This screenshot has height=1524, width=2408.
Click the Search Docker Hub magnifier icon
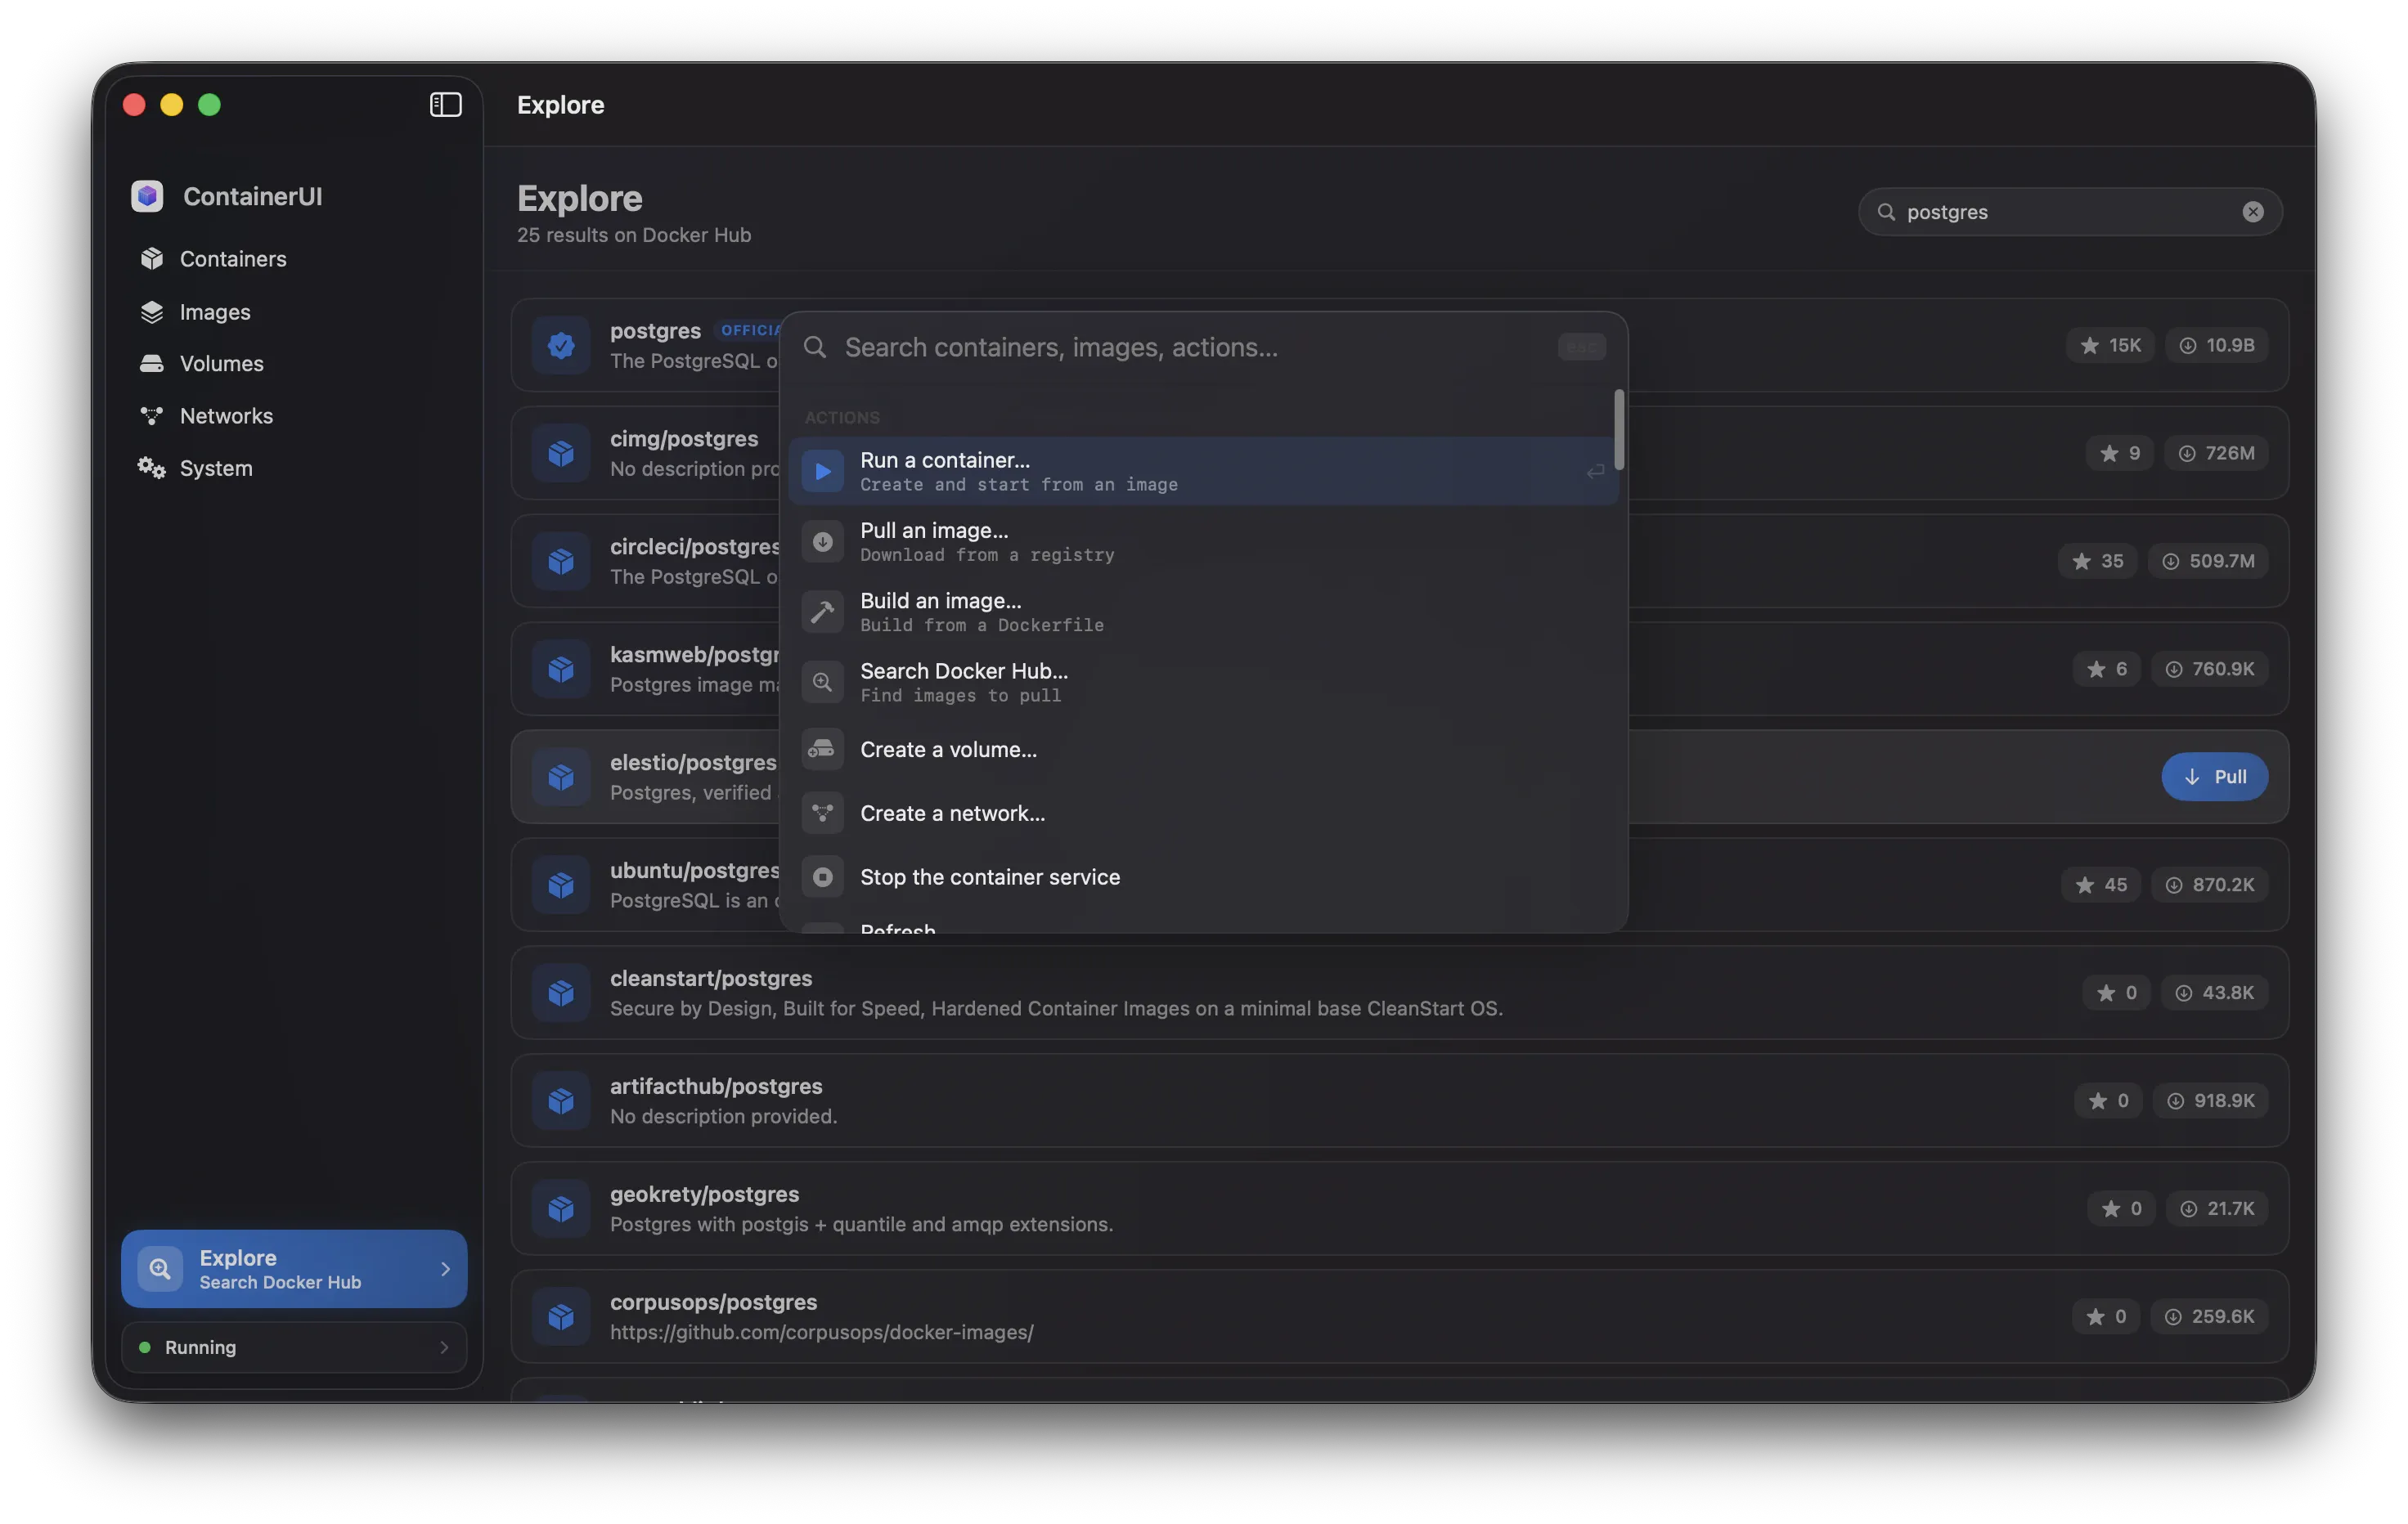(823, 682)
